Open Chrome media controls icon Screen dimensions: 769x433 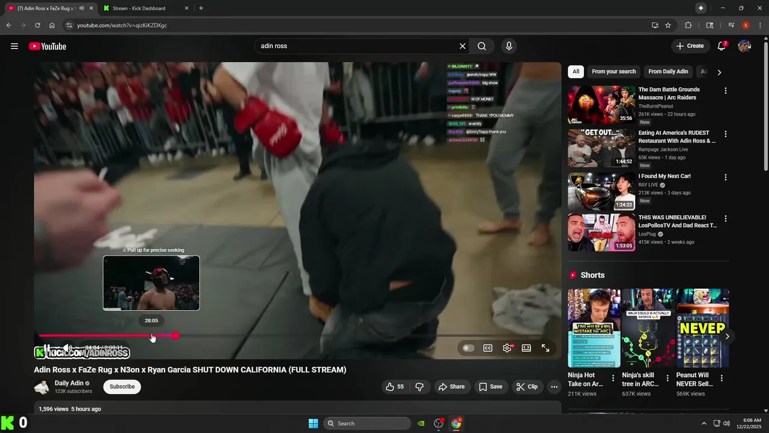coord(731,25)
